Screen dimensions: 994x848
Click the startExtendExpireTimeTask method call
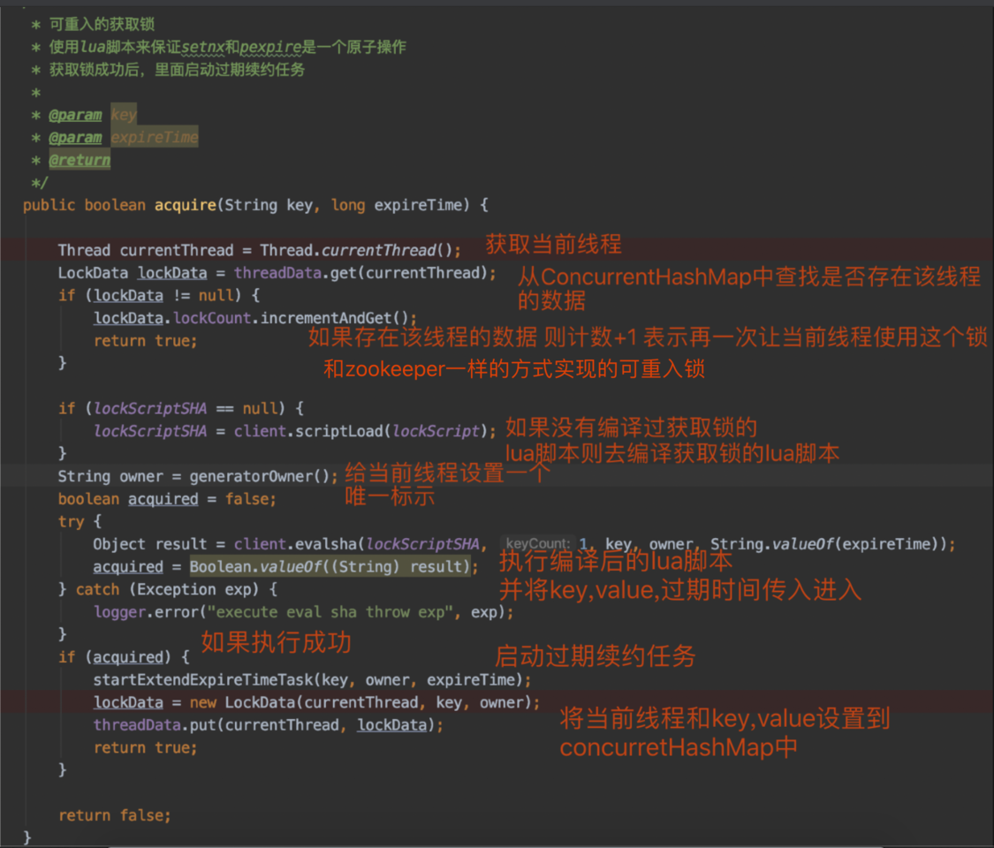[201, 680]
